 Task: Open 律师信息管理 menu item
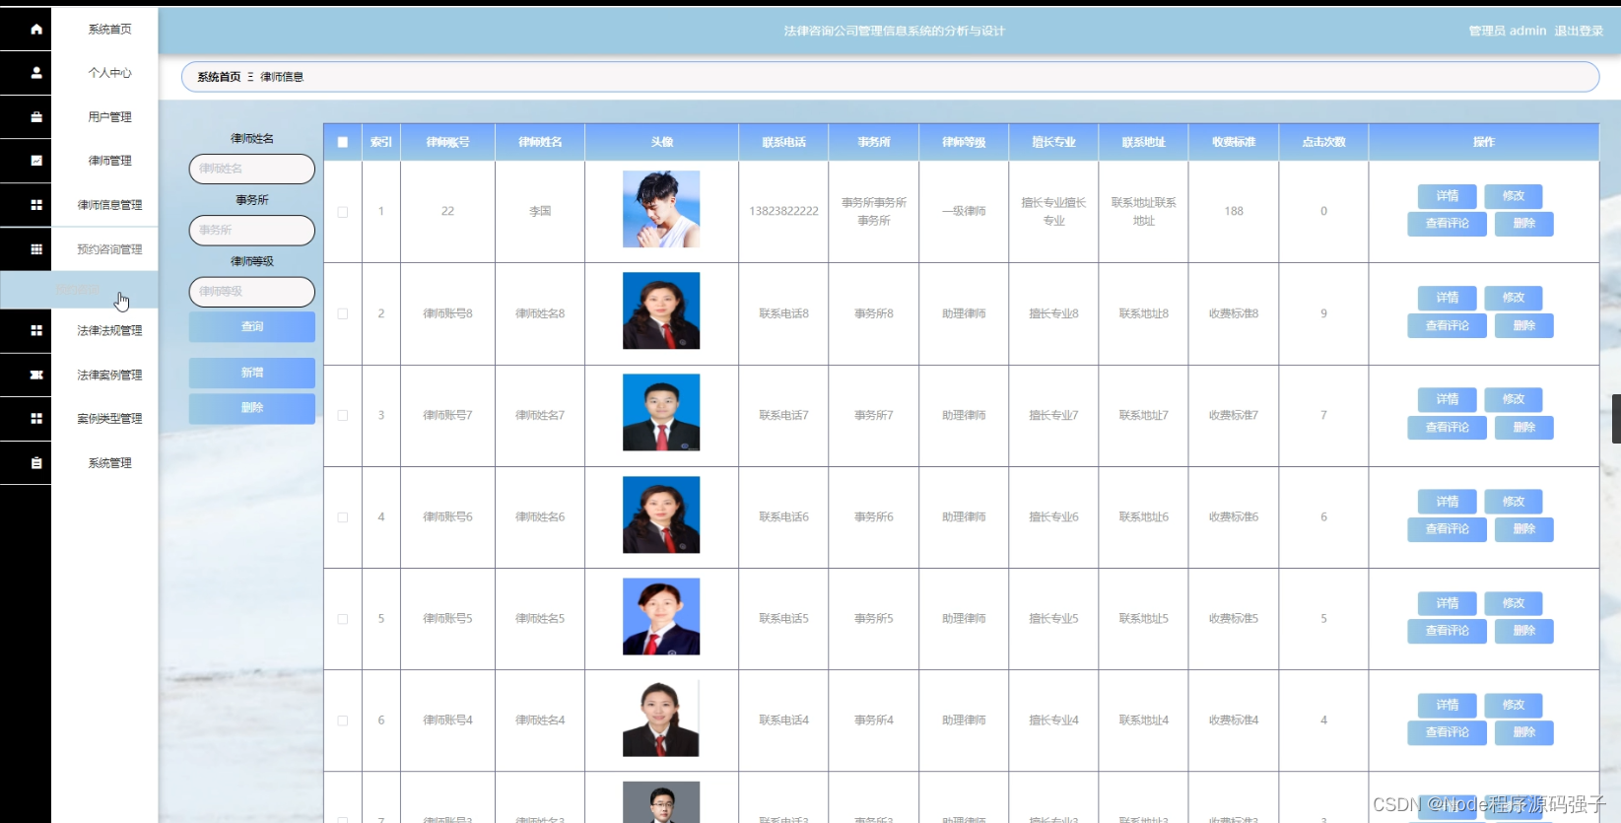click(x=109, y=205)
